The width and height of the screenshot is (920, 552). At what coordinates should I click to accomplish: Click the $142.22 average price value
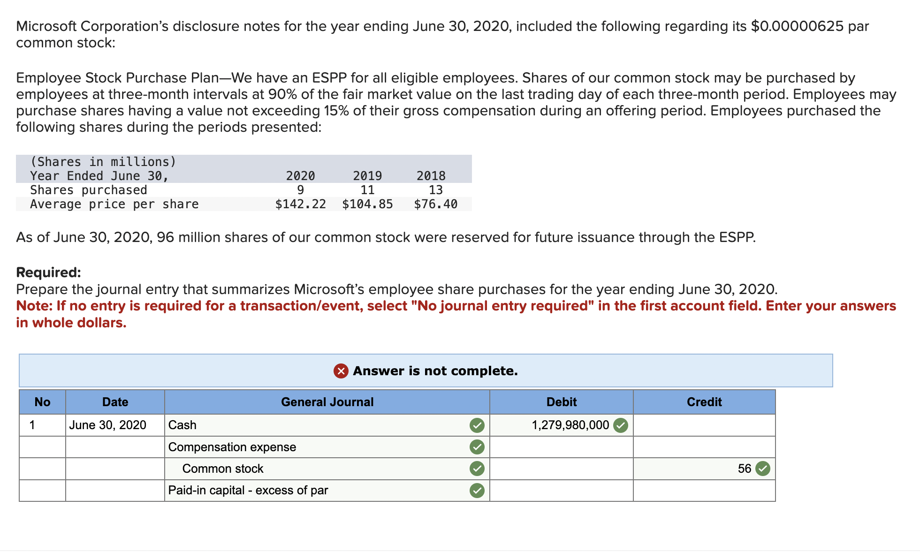(x=301, y=204)
